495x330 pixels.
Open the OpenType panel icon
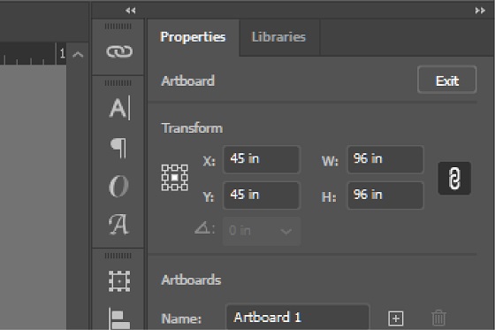pos(118,186)
